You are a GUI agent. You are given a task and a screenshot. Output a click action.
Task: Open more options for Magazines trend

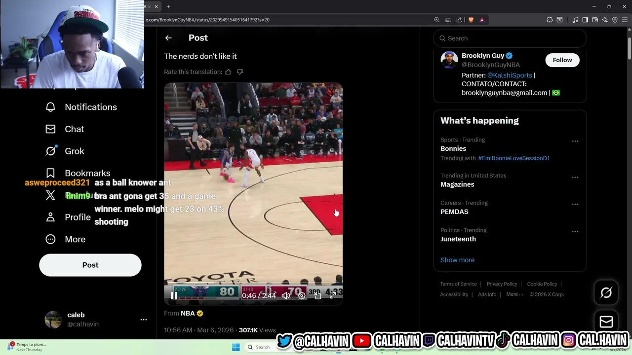point(575,177)
